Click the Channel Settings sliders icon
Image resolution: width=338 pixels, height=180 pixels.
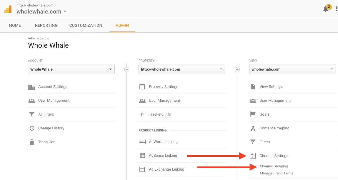click(x=253, y=156)
